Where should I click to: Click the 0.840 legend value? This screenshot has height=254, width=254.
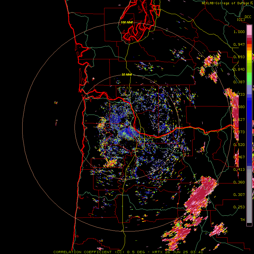coord(239,69)
